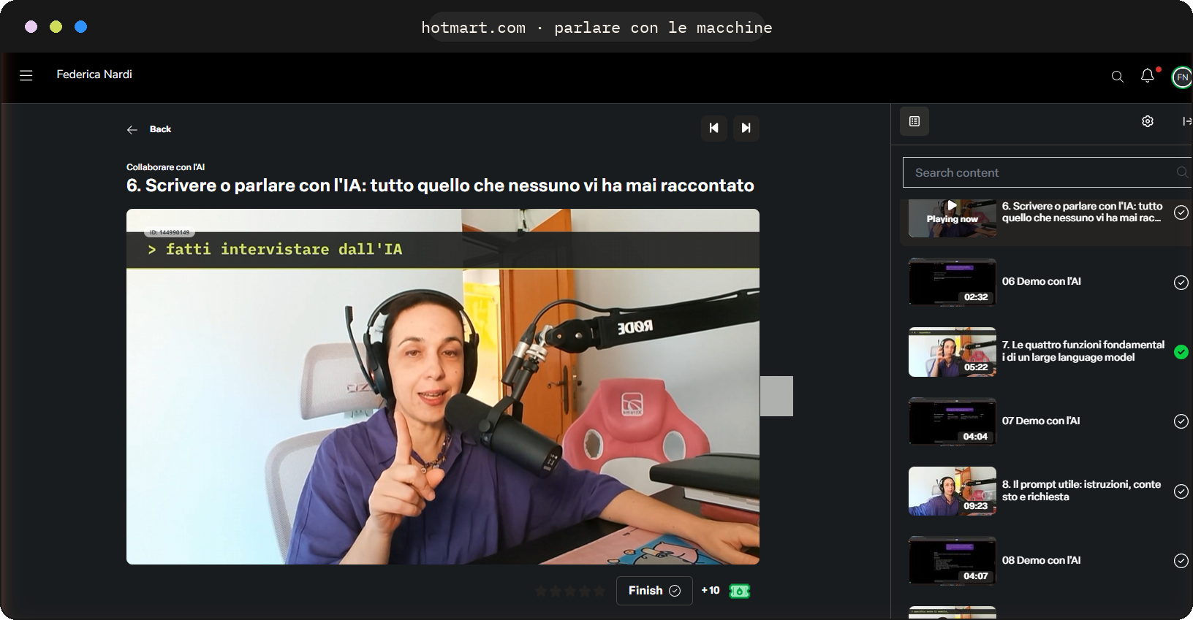This screenshot has width=1193, height=620.
Task: Open the FN profile avatar
Action: point(1182,77)
